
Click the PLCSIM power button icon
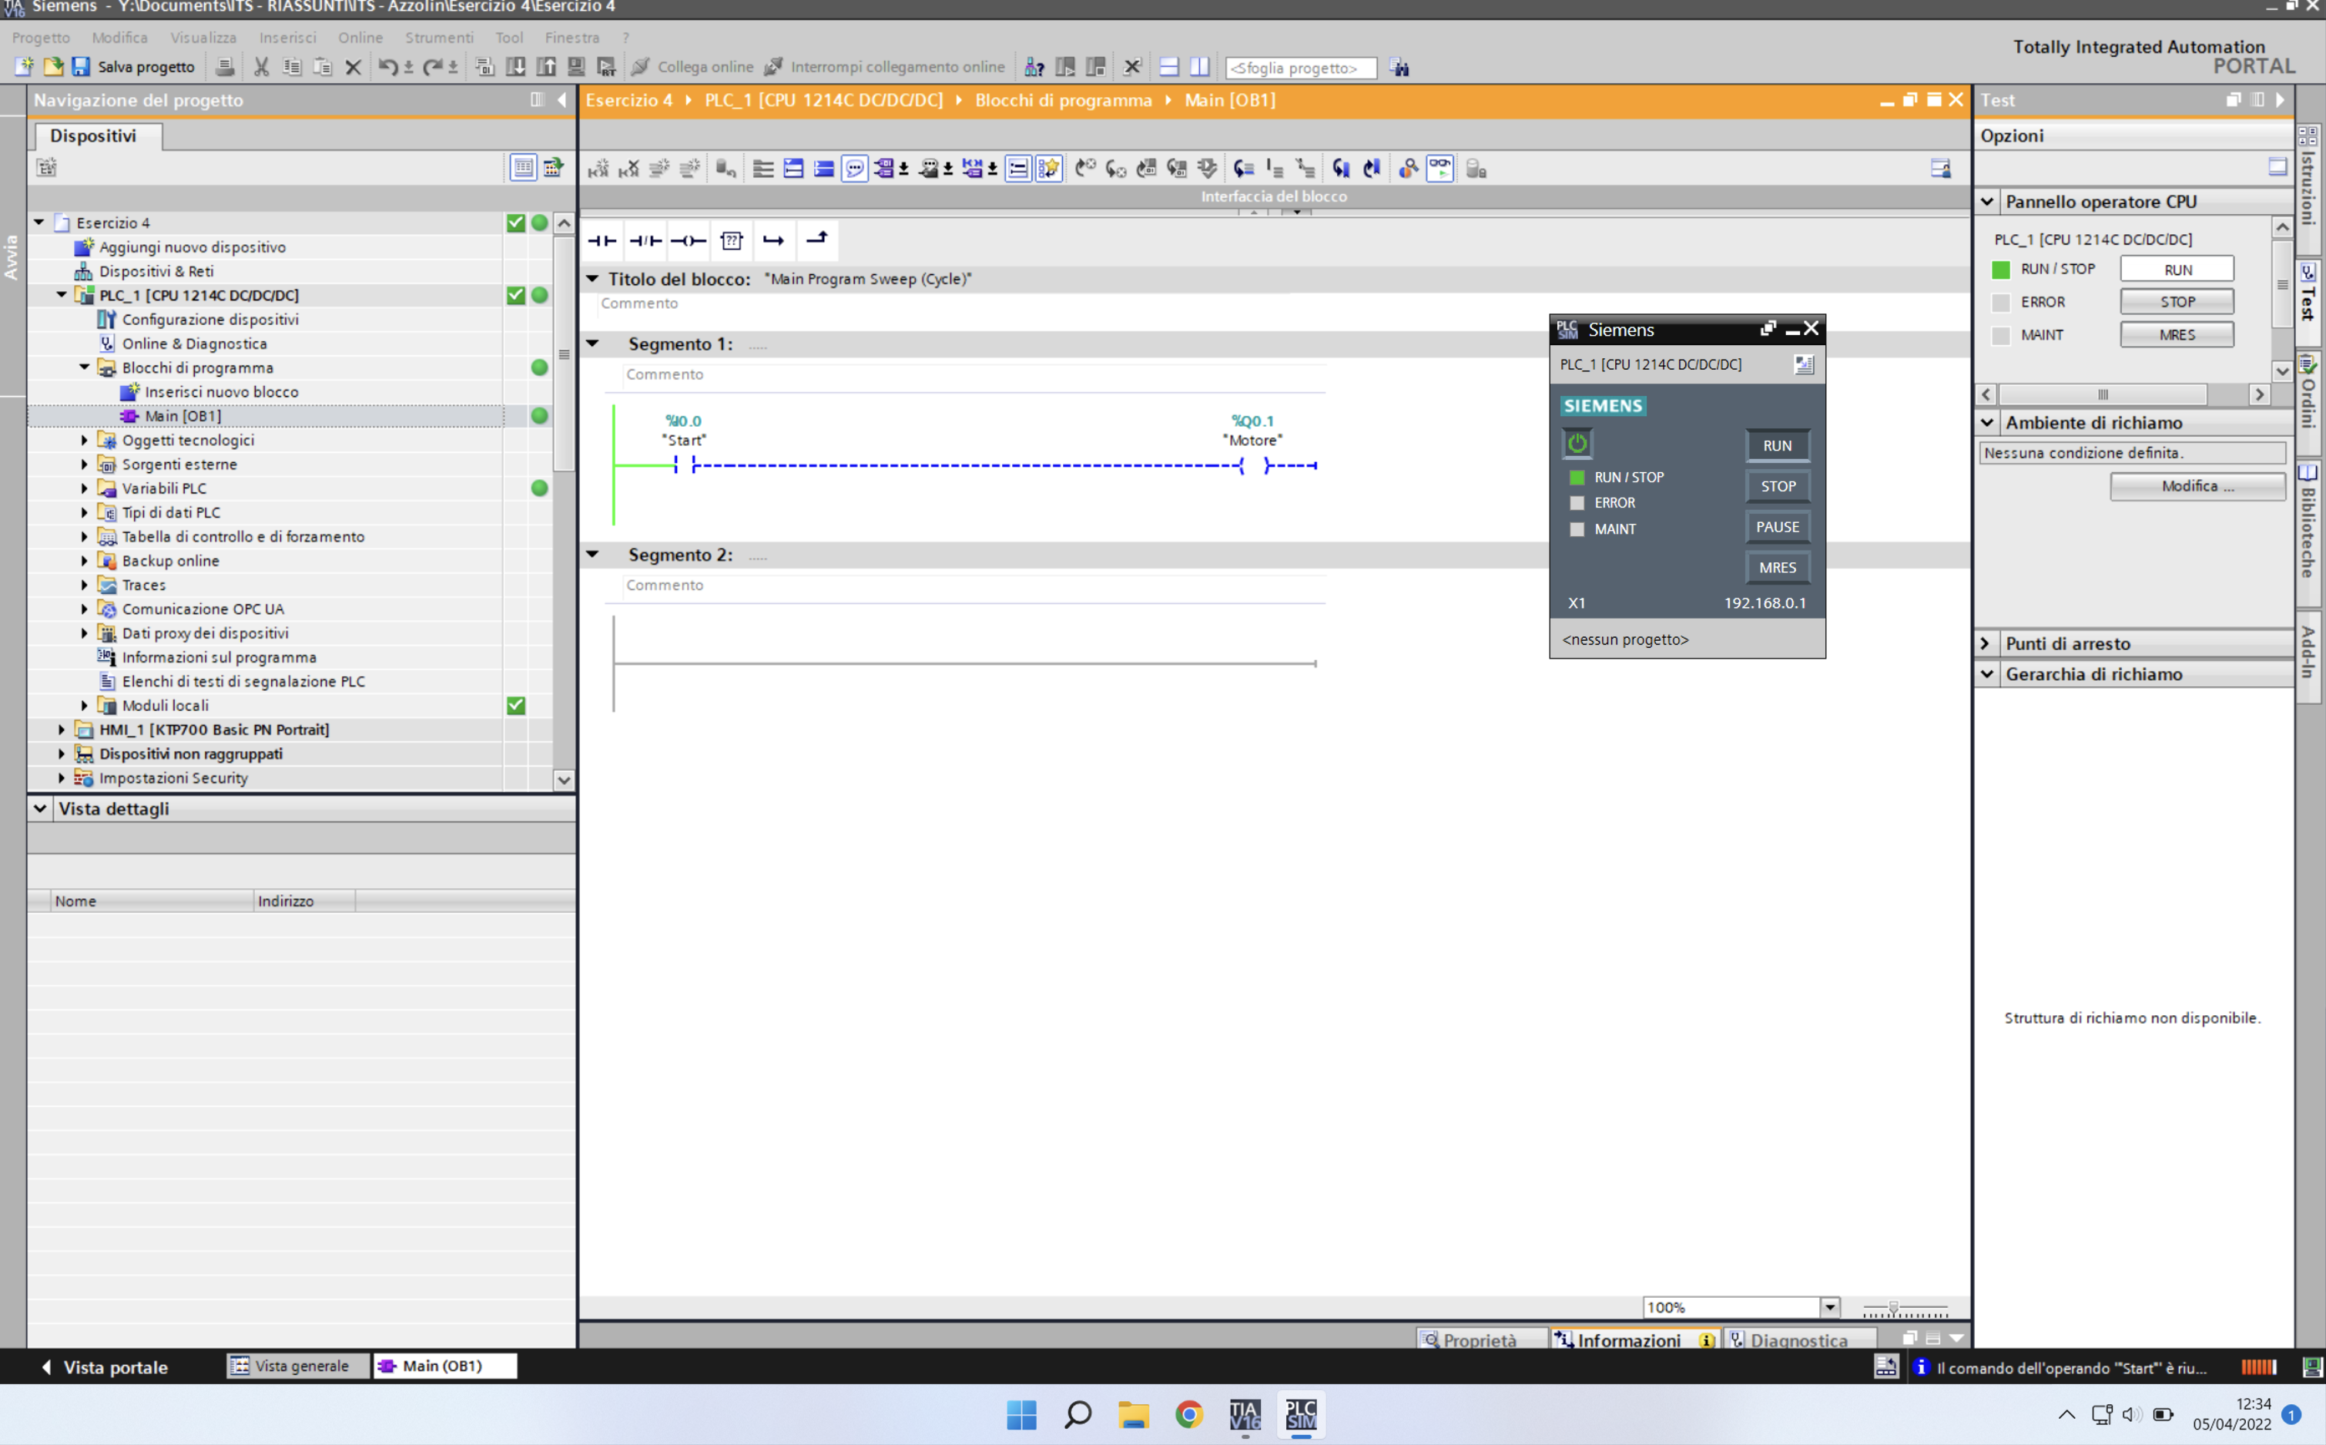pos(1577,444)
